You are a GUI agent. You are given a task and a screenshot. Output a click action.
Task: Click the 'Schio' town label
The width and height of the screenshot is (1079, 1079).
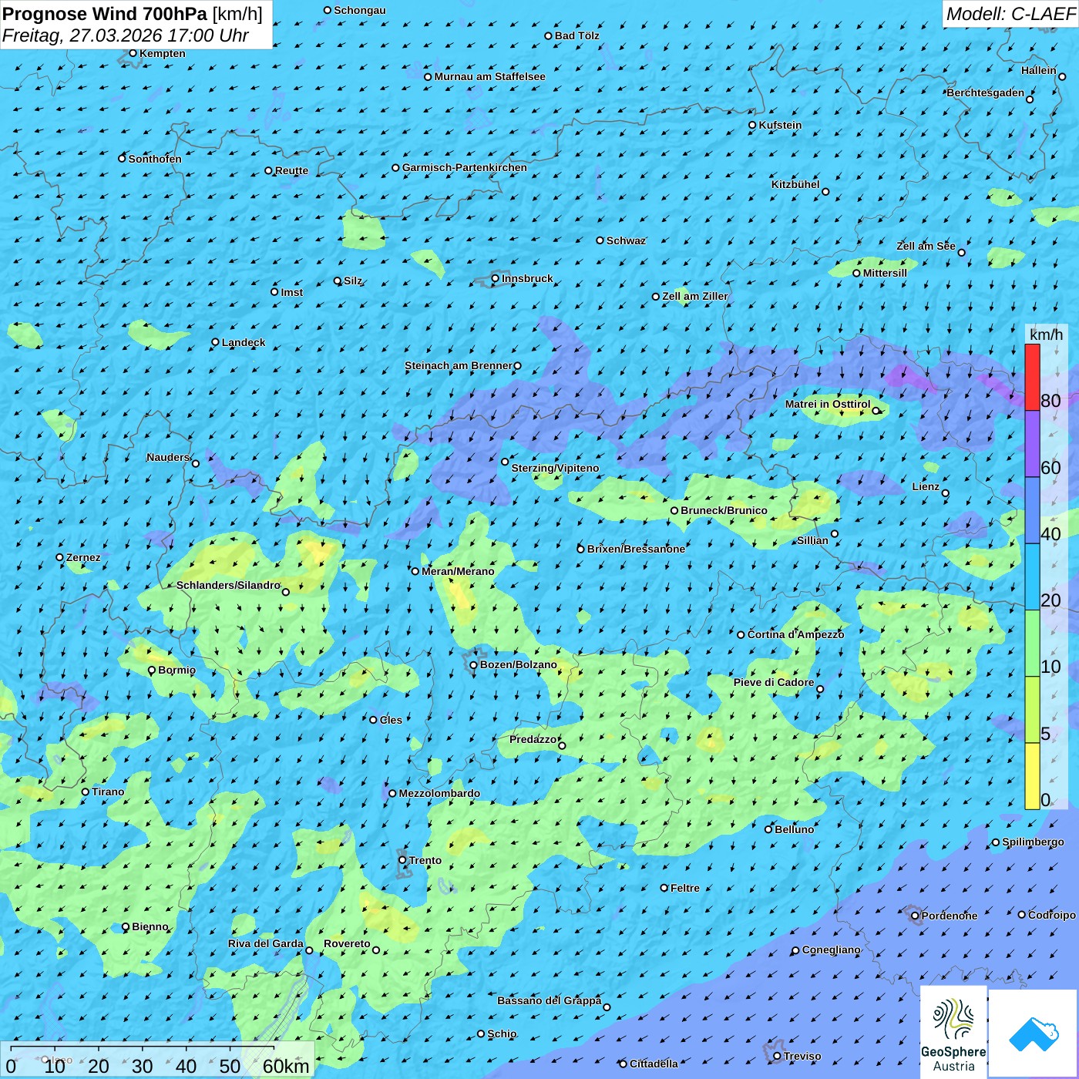coord(502,1034)
